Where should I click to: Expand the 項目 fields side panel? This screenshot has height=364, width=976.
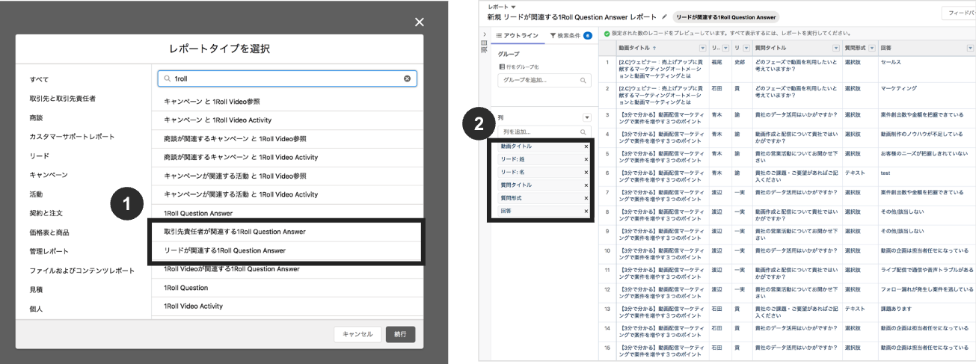(x=483, y=35)
